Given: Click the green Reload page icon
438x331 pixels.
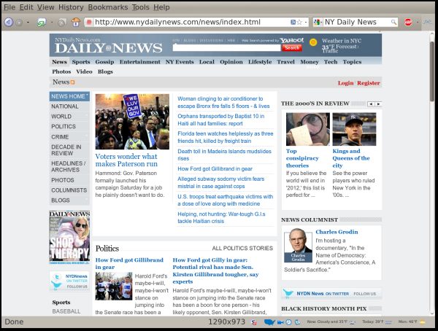Looking at the screenshot, I should coord(42,23).
